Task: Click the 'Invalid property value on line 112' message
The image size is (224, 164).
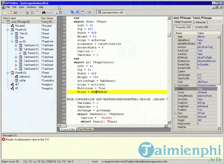Action: tap(27, 139)
